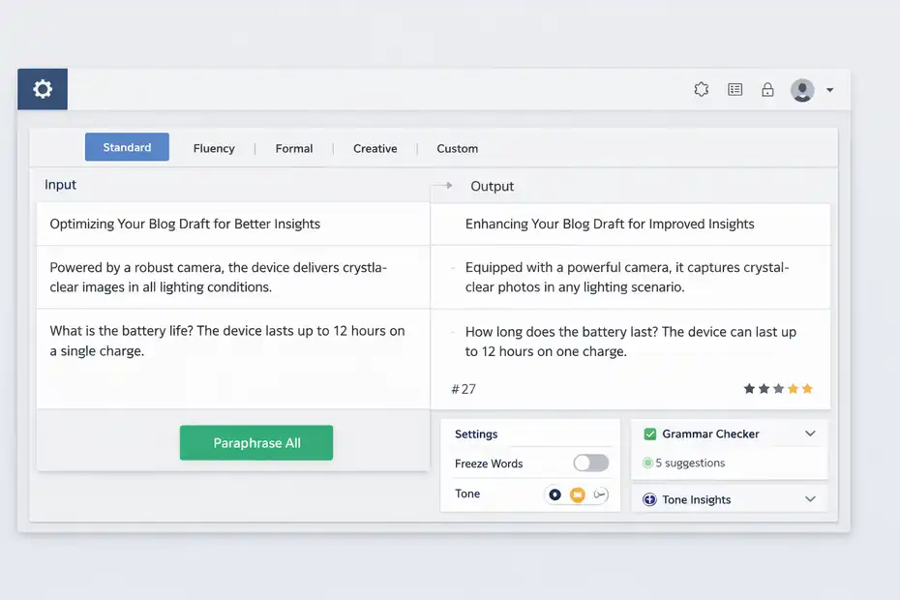
Task: Click the Paraphrase All button
Action: pyautogui.click(x=256, y=443)
